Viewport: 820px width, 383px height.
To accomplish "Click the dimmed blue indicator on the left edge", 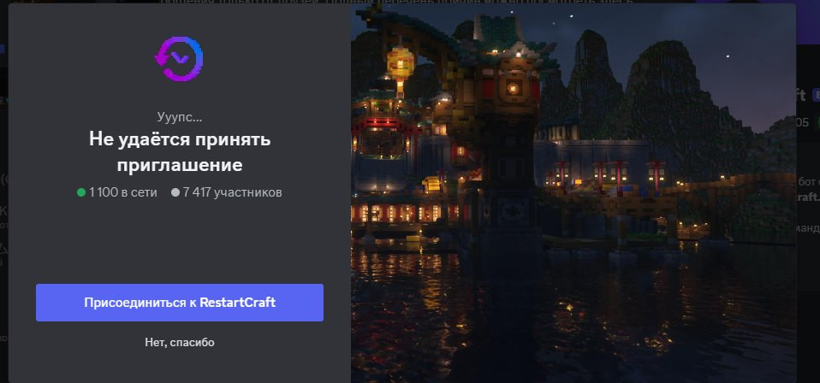I will tap(2, 49).
